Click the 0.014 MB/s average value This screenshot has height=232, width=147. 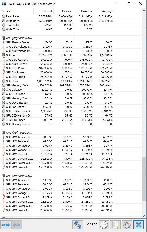[106, 16]
